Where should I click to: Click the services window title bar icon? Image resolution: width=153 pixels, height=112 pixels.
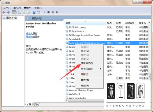pyautogui.click(x=3, y=2)
